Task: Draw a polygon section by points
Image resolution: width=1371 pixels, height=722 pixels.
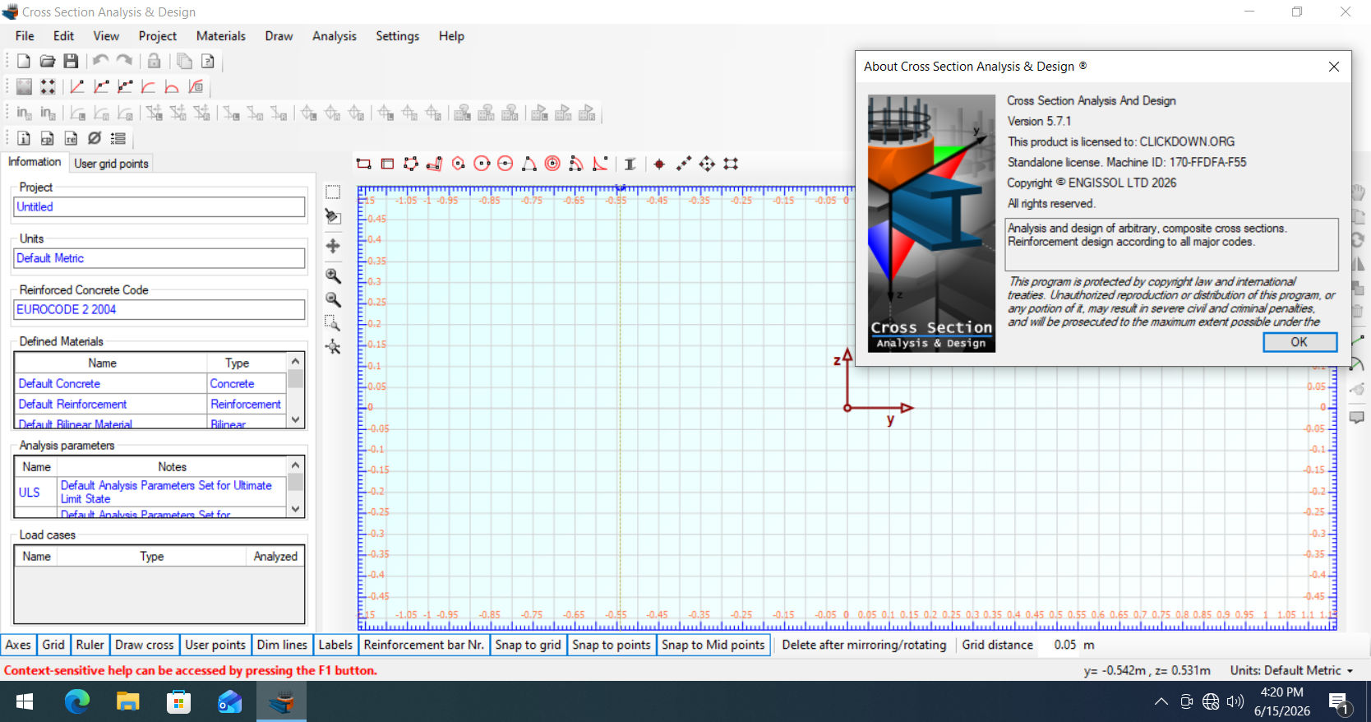Action: coord(411,164)
